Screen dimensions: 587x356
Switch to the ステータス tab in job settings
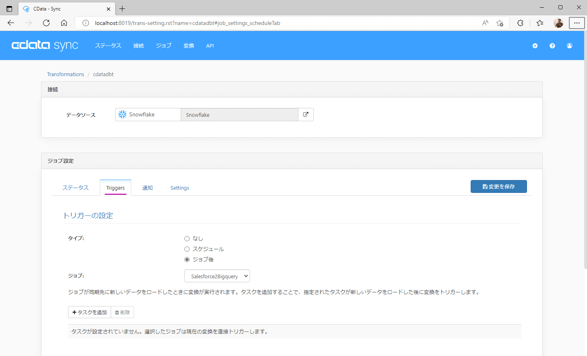(x=75, y=188)
